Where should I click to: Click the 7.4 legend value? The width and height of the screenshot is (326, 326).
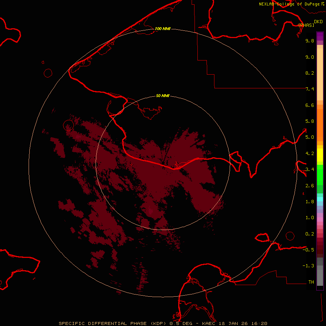coord(310,89)
